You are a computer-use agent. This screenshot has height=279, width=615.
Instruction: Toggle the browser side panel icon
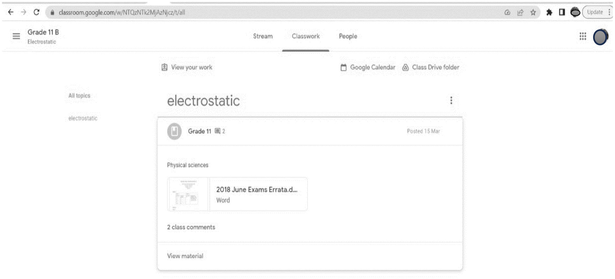click(562, 12)
